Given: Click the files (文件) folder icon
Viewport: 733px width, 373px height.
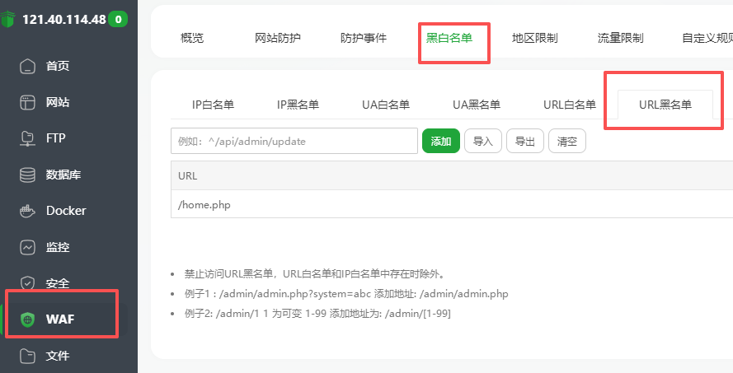Looking at the screenshot, I should [x=29, y=356].
